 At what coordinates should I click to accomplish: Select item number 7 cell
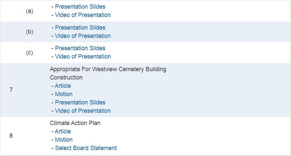pyautogui.click(x=11, y=90)
